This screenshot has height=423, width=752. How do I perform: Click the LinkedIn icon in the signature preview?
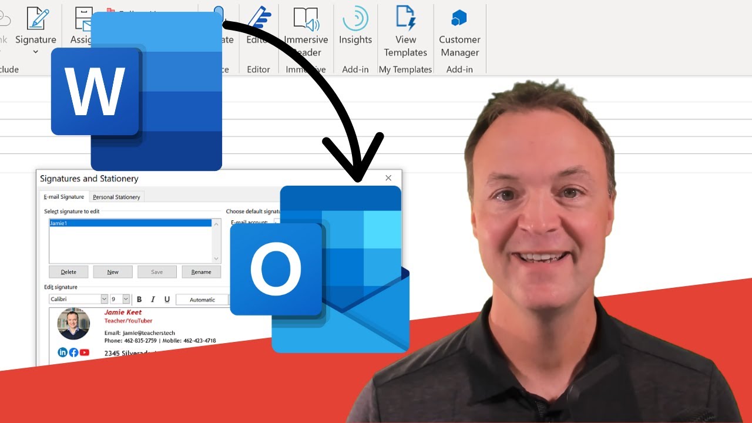pyautogui.click(x=62, y=352)
